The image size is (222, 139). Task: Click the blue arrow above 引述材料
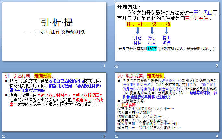point(138,31)
